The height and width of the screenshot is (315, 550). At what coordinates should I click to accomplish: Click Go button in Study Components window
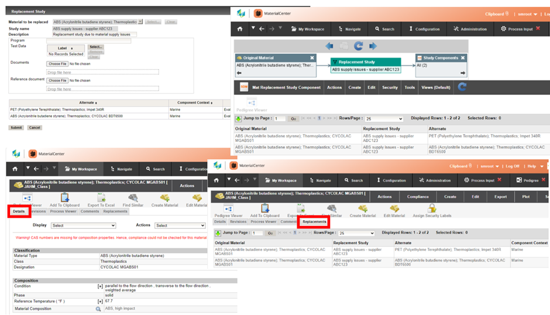coord(293,119)
